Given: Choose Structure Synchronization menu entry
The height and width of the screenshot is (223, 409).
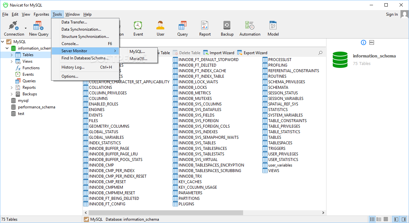Looking at the screenshot, I should [85, 37].
